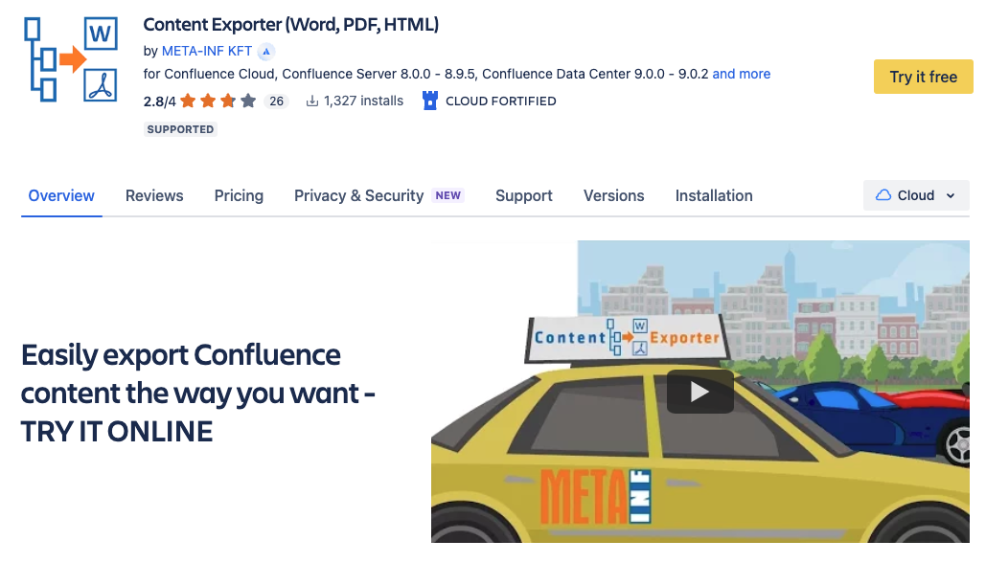Click the SUPPORTED badge
The width and height of the screenshot is (986, 563).
tap(180, 129)
